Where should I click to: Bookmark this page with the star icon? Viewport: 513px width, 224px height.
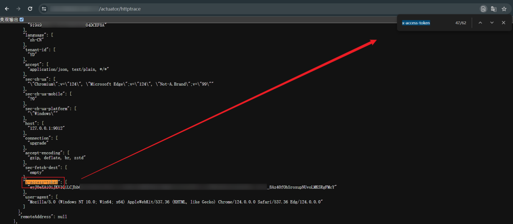[504, 9]
